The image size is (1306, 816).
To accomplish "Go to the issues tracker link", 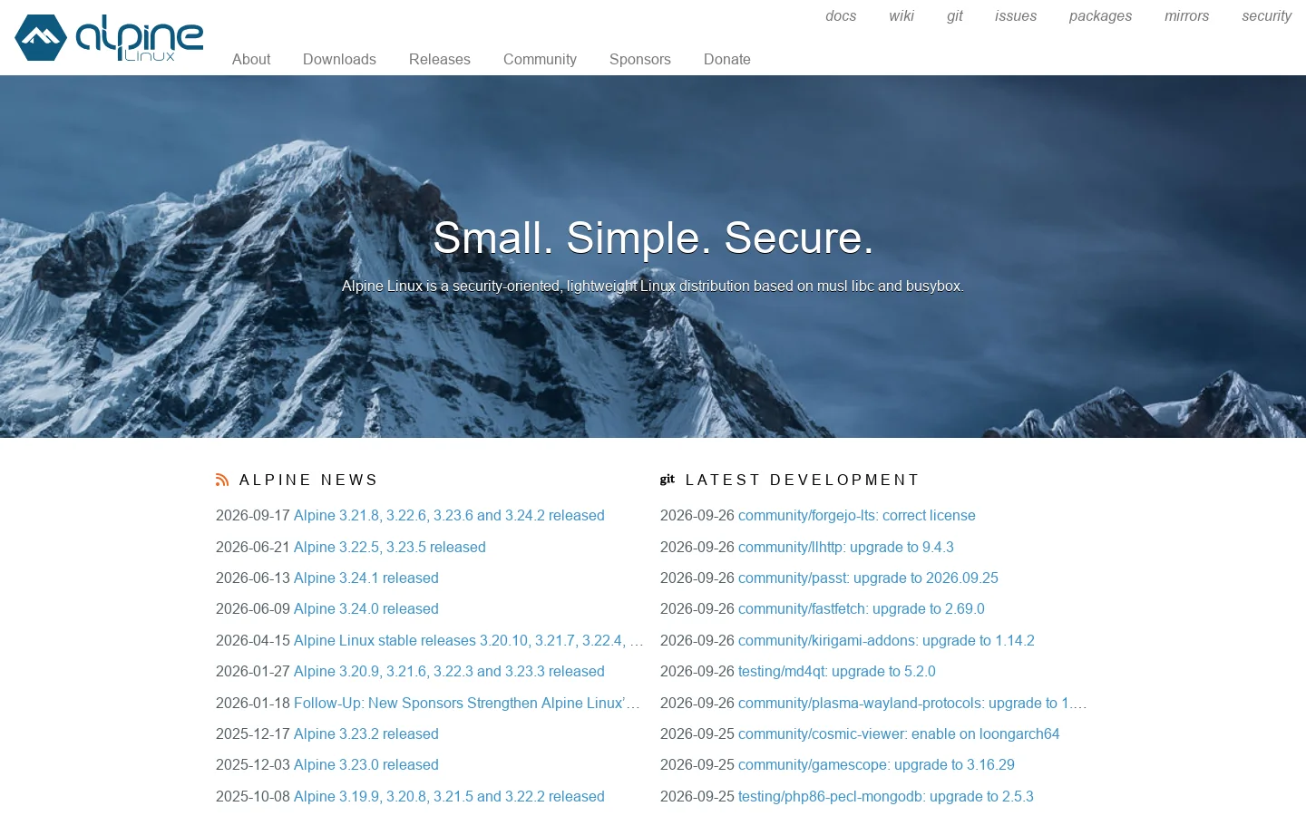I will 1016,15.
